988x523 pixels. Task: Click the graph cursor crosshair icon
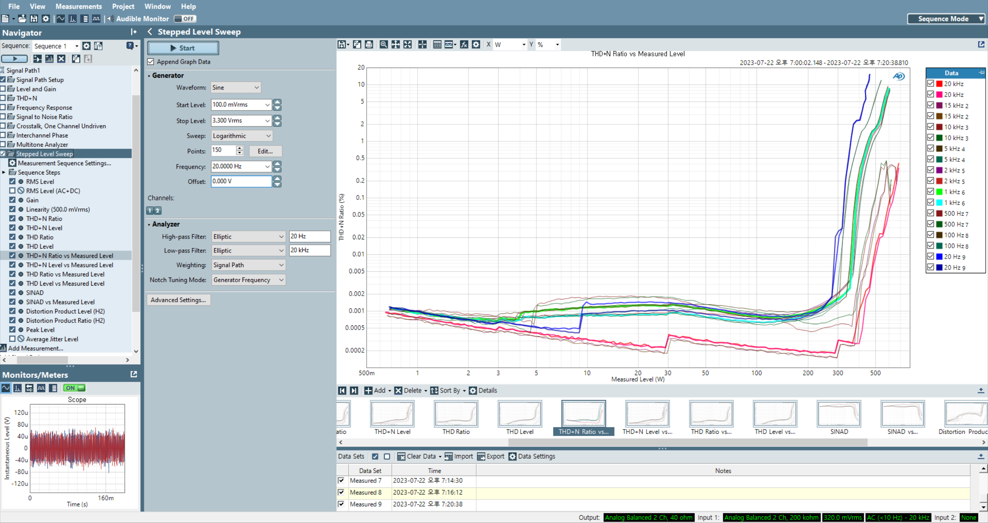tap(422, 44)
